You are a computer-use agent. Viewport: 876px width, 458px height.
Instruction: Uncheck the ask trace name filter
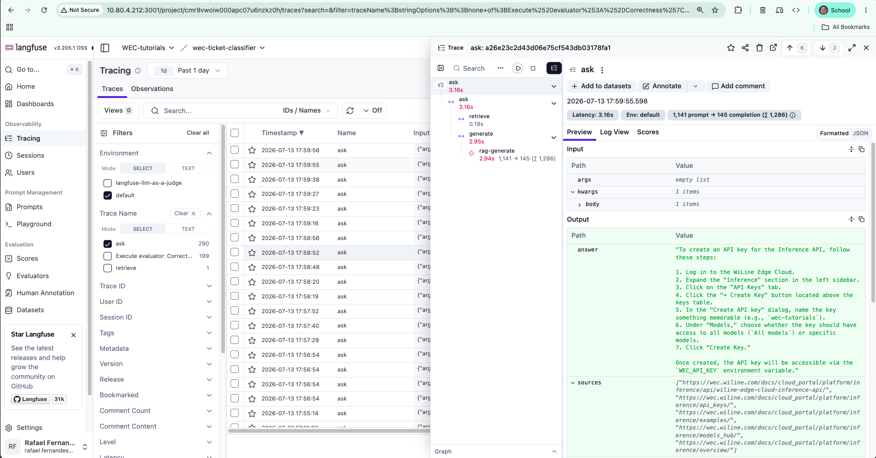click(x=108, y=244)
